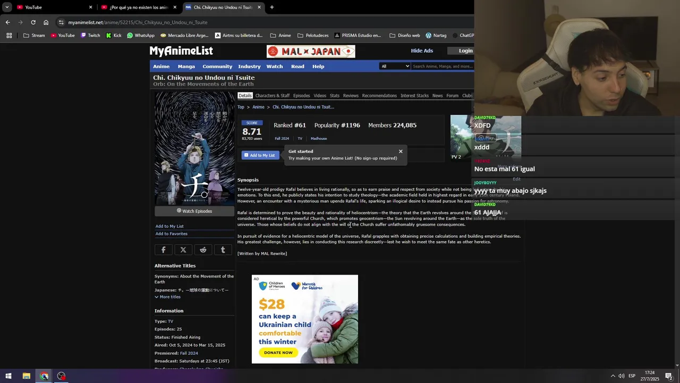Open the Watch menu
The width and height of the screenshot is (680, 383).
275,66
